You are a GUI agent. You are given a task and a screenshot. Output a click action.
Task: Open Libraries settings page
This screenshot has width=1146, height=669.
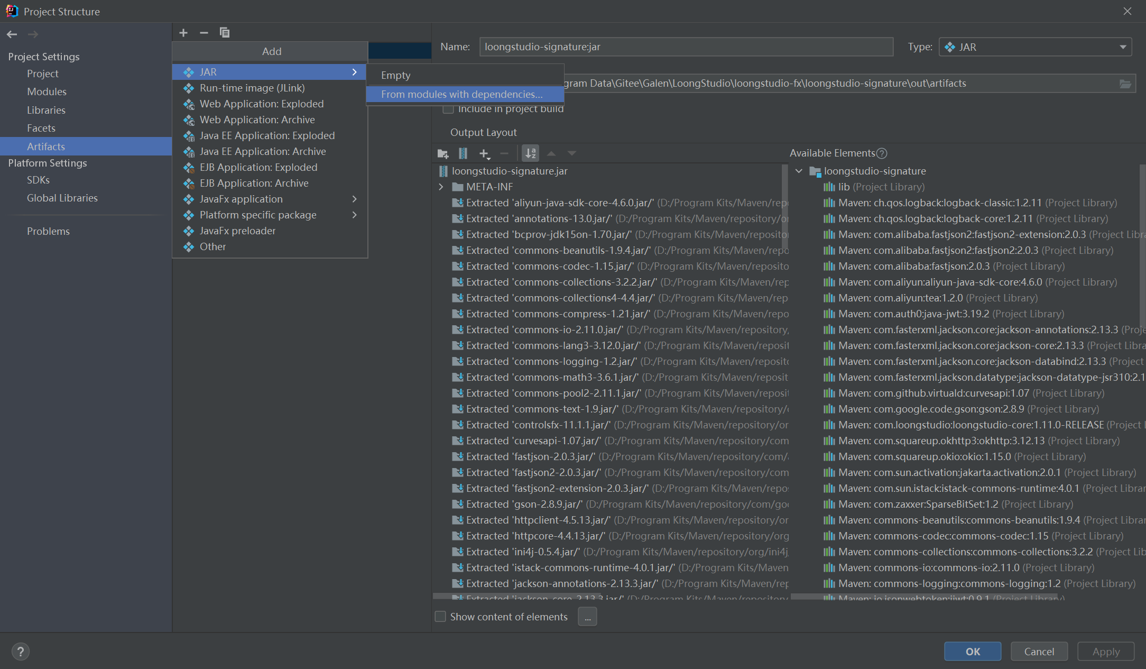coord(46,110)
